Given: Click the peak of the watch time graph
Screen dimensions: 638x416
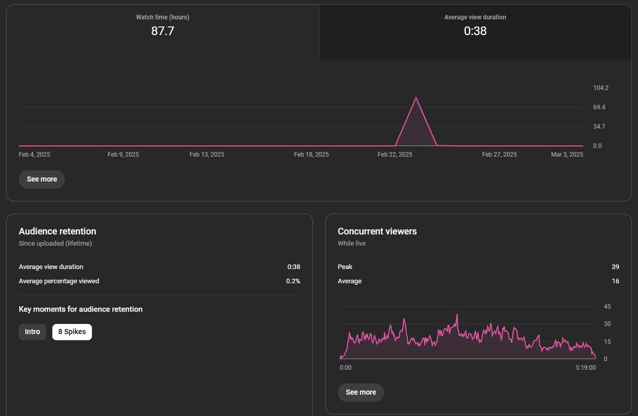Looking at the screenshot, I should click(416, 98).
